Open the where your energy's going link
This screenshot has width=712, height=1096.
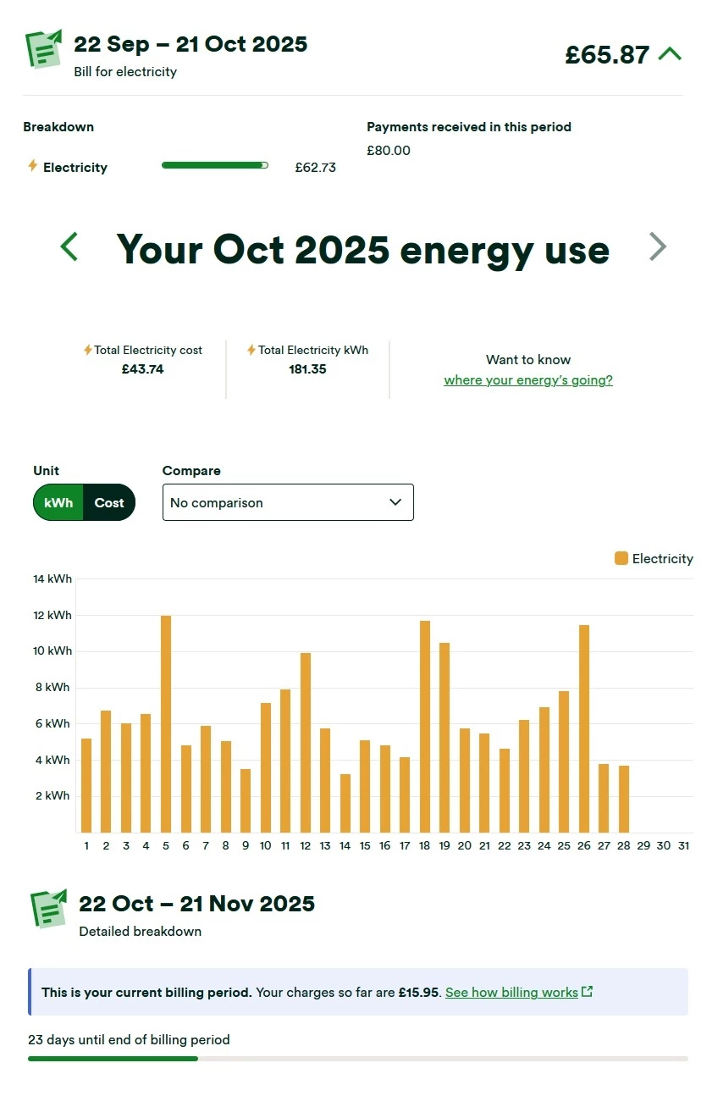527,380
